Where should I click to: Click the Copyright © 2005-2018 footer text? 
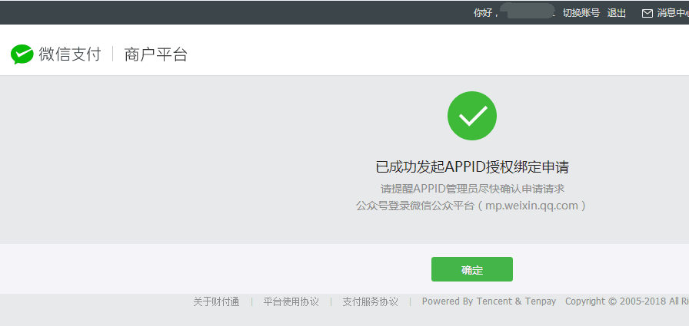(623, 301)
